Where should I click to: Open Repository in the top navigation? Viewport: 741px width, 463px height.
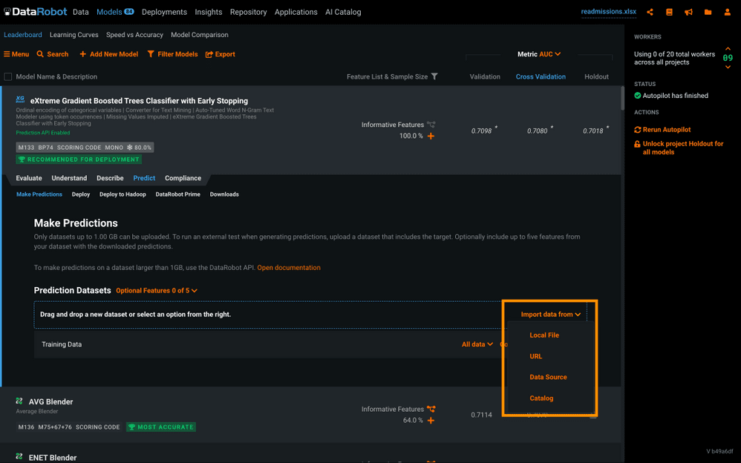[x=249, y=13]
